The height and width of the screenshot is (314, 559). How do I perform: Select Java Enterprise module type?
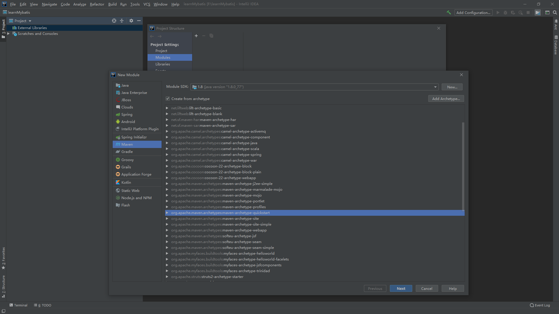click(137, 92)
